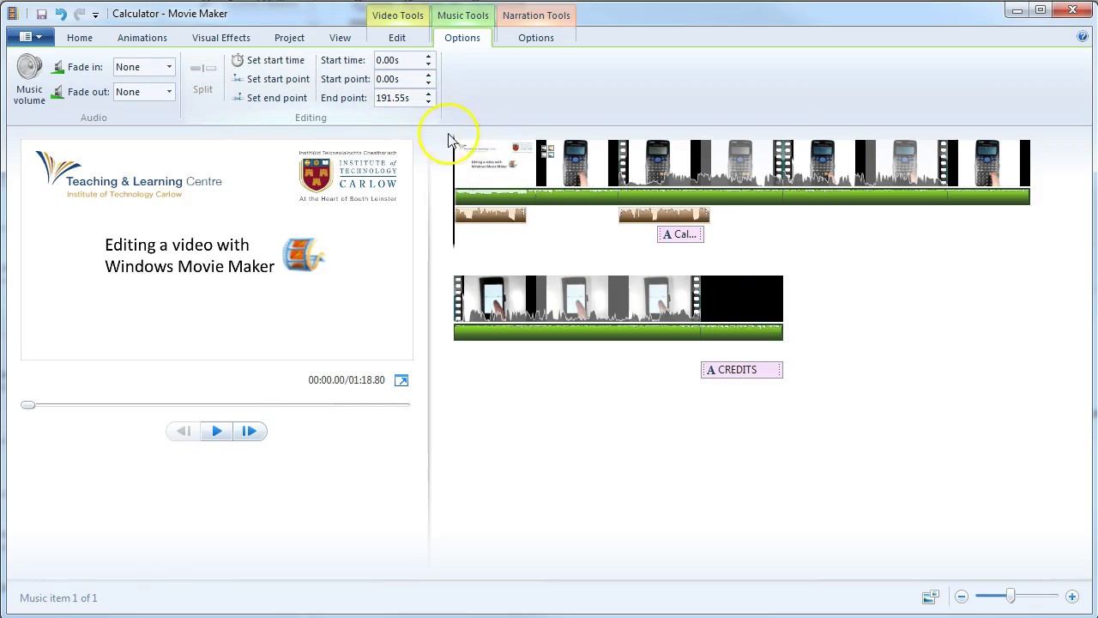Open the Animations tab
This screenshot has width=1098, height=618.
coord(142,38)
